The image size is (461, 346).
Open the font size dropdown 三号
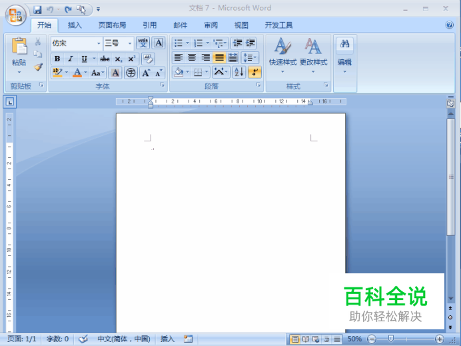tap(130, 43)
